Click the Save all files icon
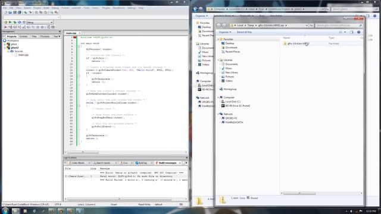381x214 pixels. tap(20, 12)
